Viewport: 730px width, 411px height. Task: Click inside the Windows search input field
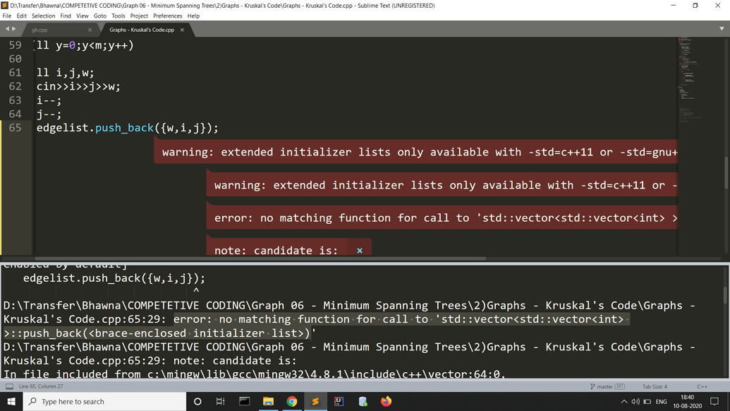click(106, 401)
